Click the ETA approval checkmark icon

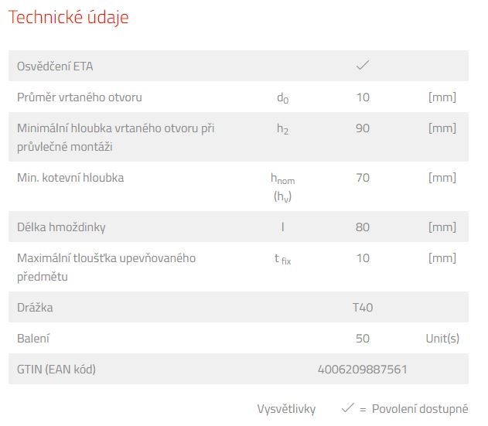tap(362, 66)
